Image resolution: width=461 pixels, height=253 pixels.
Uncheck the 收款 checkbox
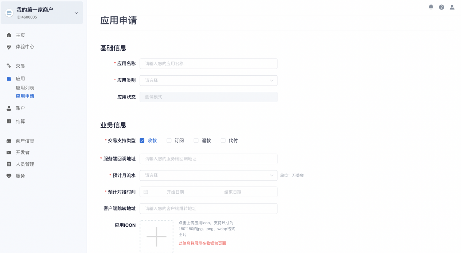(x=142, y=141)
